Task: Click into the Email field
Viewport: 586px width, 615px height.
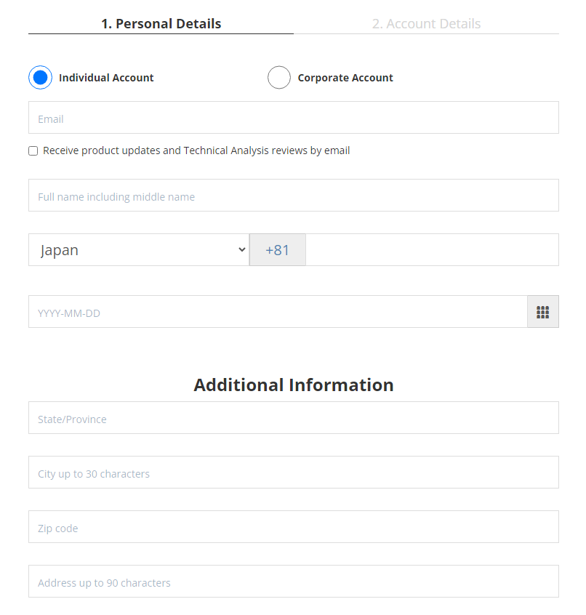Action: pos(293,118)
